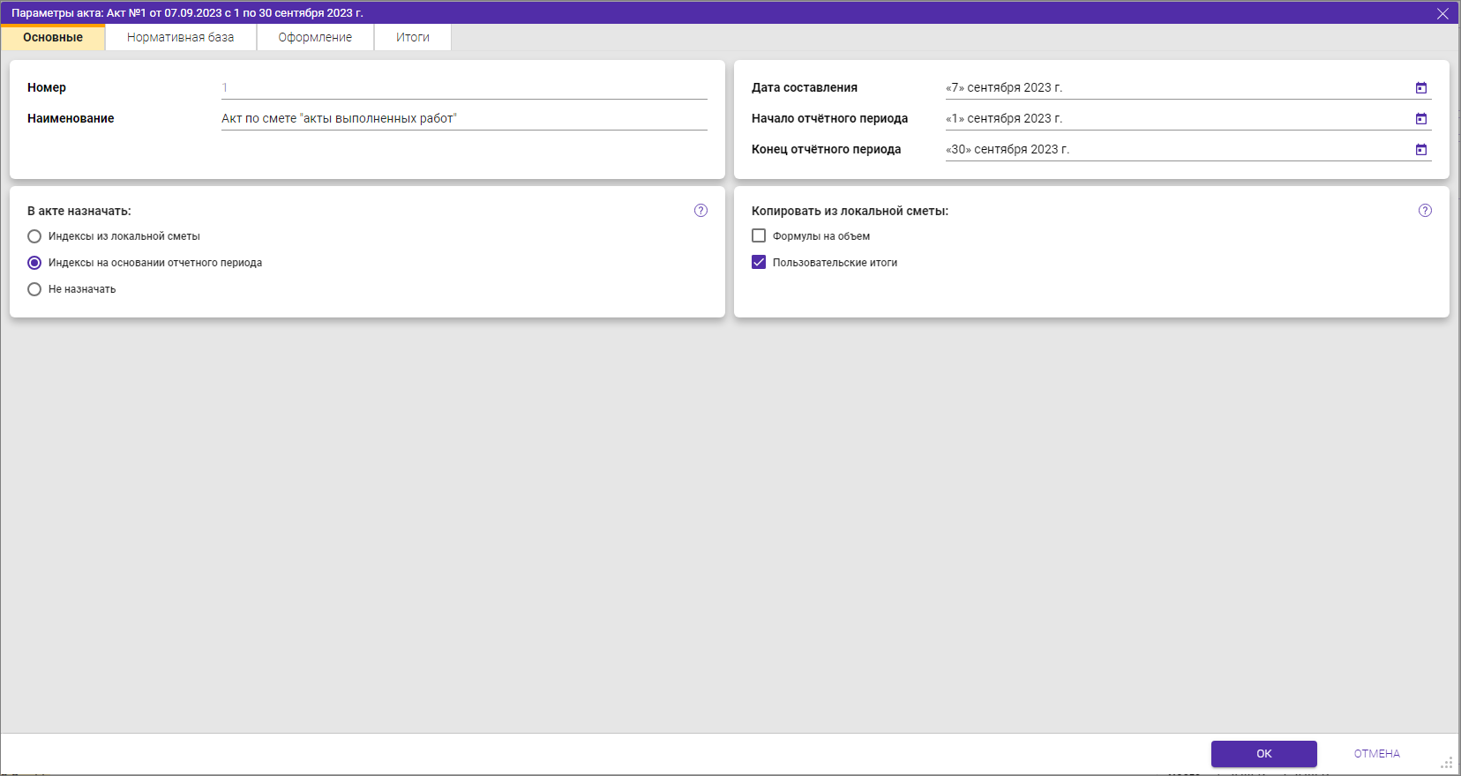Click the resize grip in dialog corner

point(1447,763)
